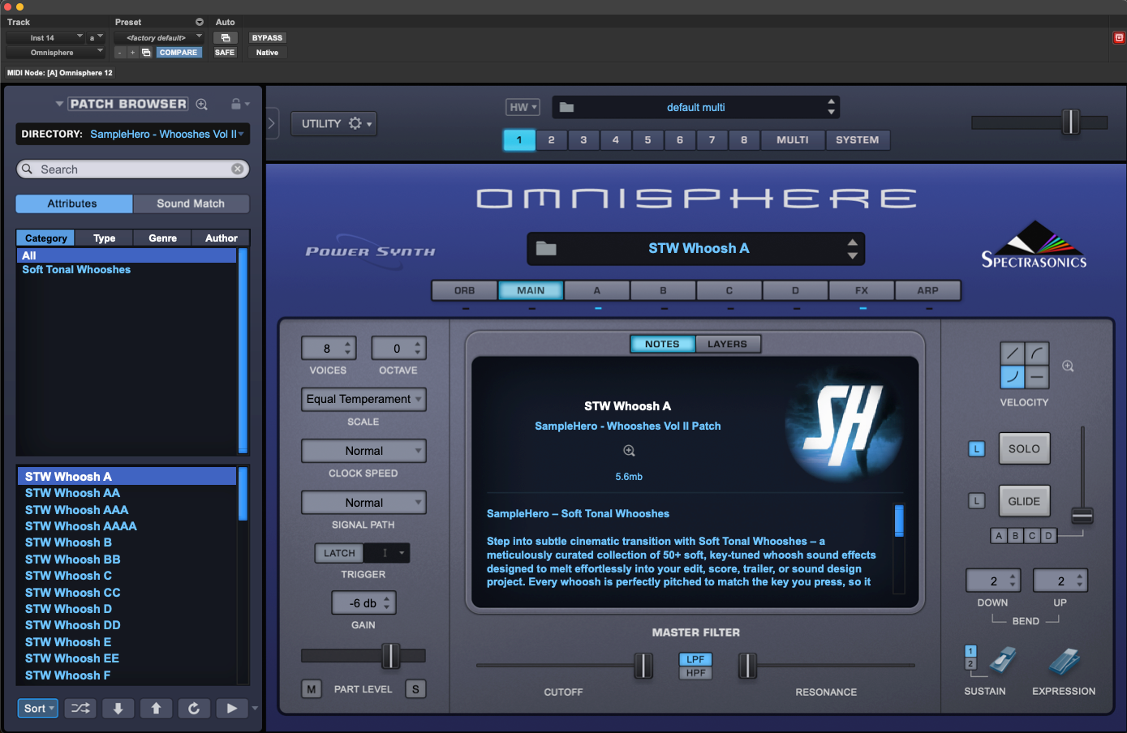Open the SYSTEM page button
The height and width of the screenshot is (733, 1127).
pos(858,139)
